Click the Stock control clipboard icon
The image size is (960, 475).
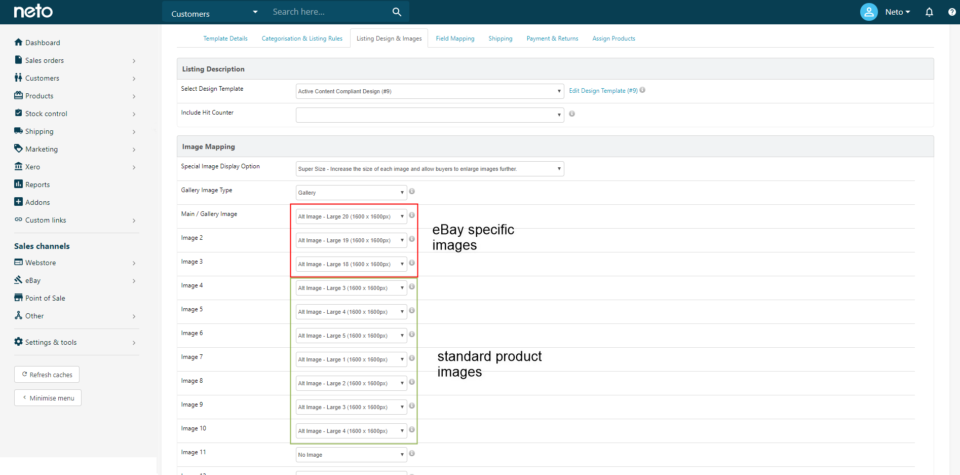coord(19,113)
